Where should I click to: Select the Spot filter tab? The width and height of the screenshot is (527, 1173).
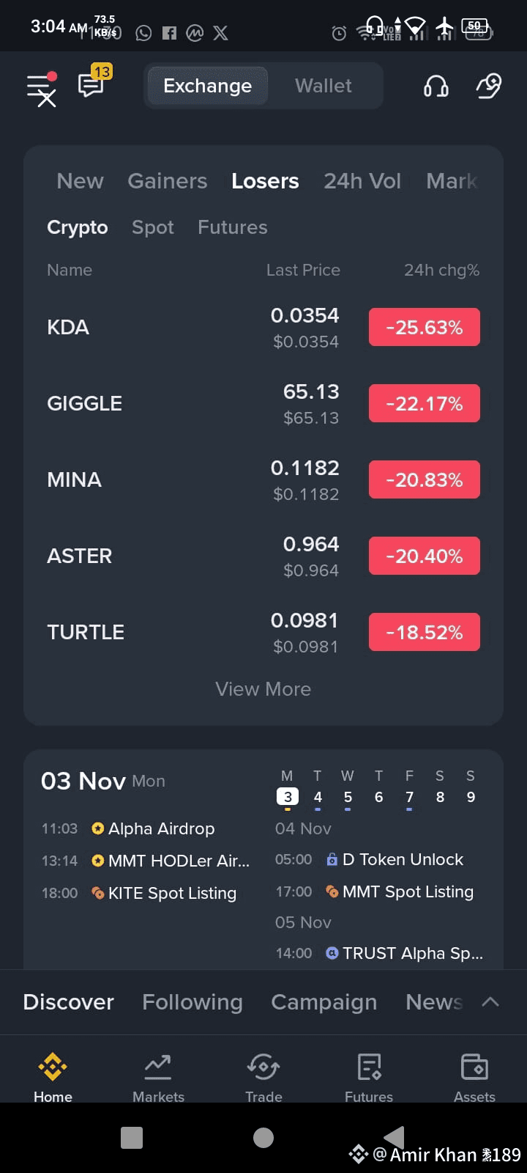pyautogui.click(x=153, y=227)
